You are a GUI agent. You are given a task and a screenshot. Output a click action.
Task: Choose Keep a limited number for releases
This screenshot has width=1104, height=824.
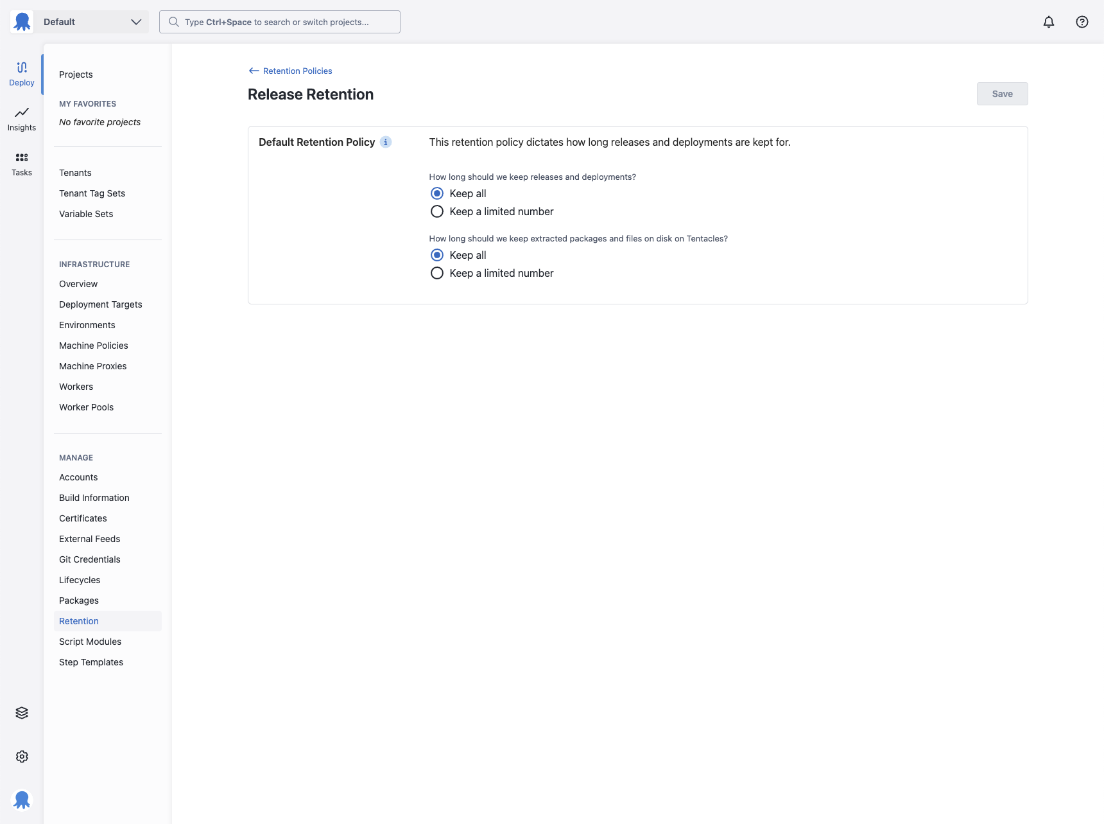pos(437,211)
